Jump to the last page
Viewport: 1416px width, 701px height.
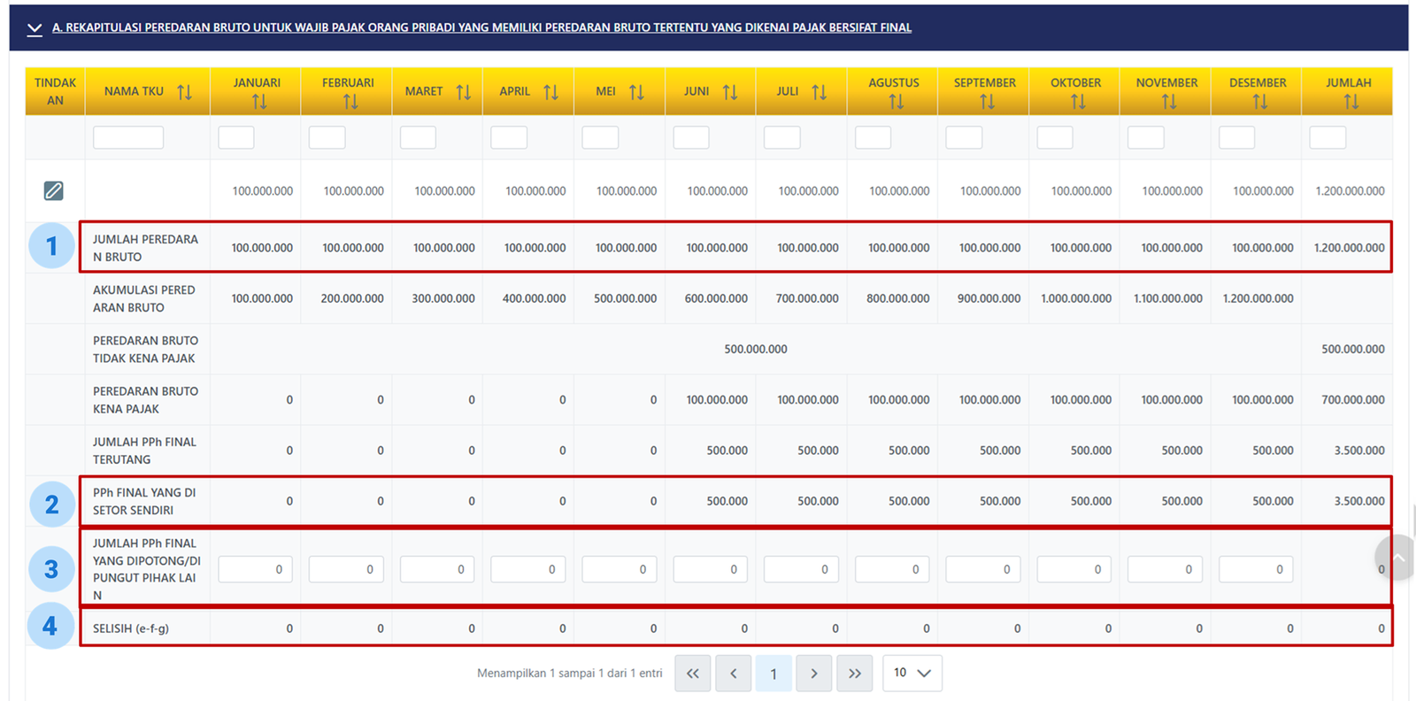click(x=854, y=674)
